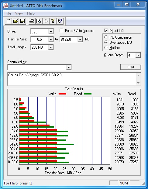Click the New document toolbar icon
148x189 pixels.
[x=9, y=21]
